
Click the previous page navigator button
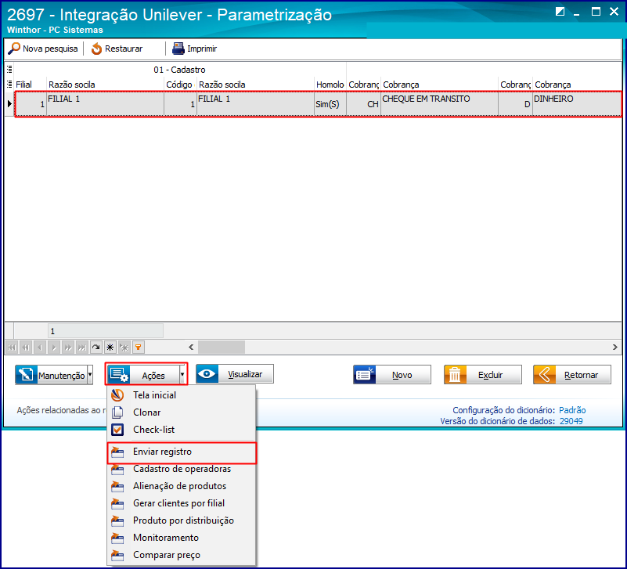[x=26, y=348]
